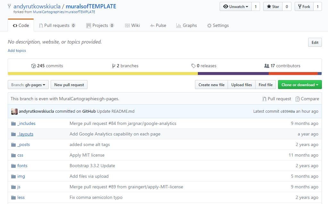Image resolution: width=328 pixels, height=204 pixels.
Task: Open commit 'Add files via upload'
Action: [89, 176]
